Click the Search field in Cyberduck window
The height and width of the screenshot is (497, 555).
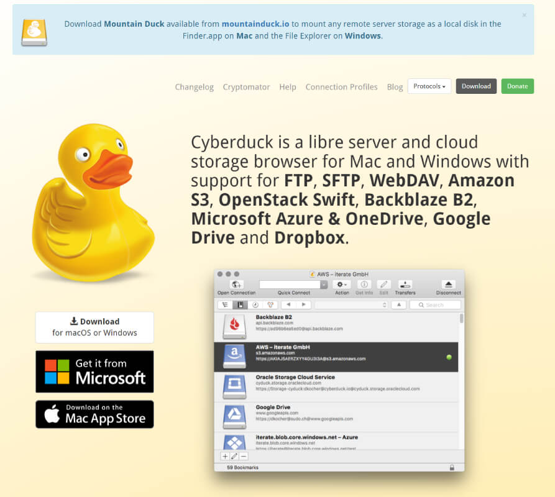(x=436, y=305)
